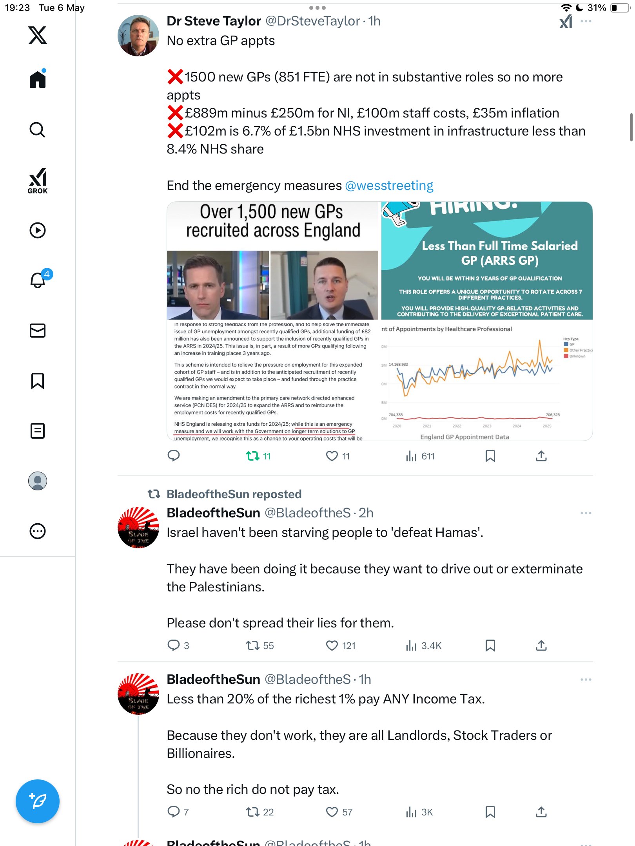Bookmark the Income Tax post
This screenshot has width=635, height=846.
pyautogui.click(x=490, y=812)
